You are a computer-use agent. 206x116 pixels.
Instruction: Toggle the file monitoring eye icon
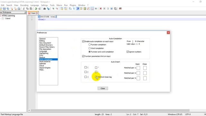[x=96, y=9]
